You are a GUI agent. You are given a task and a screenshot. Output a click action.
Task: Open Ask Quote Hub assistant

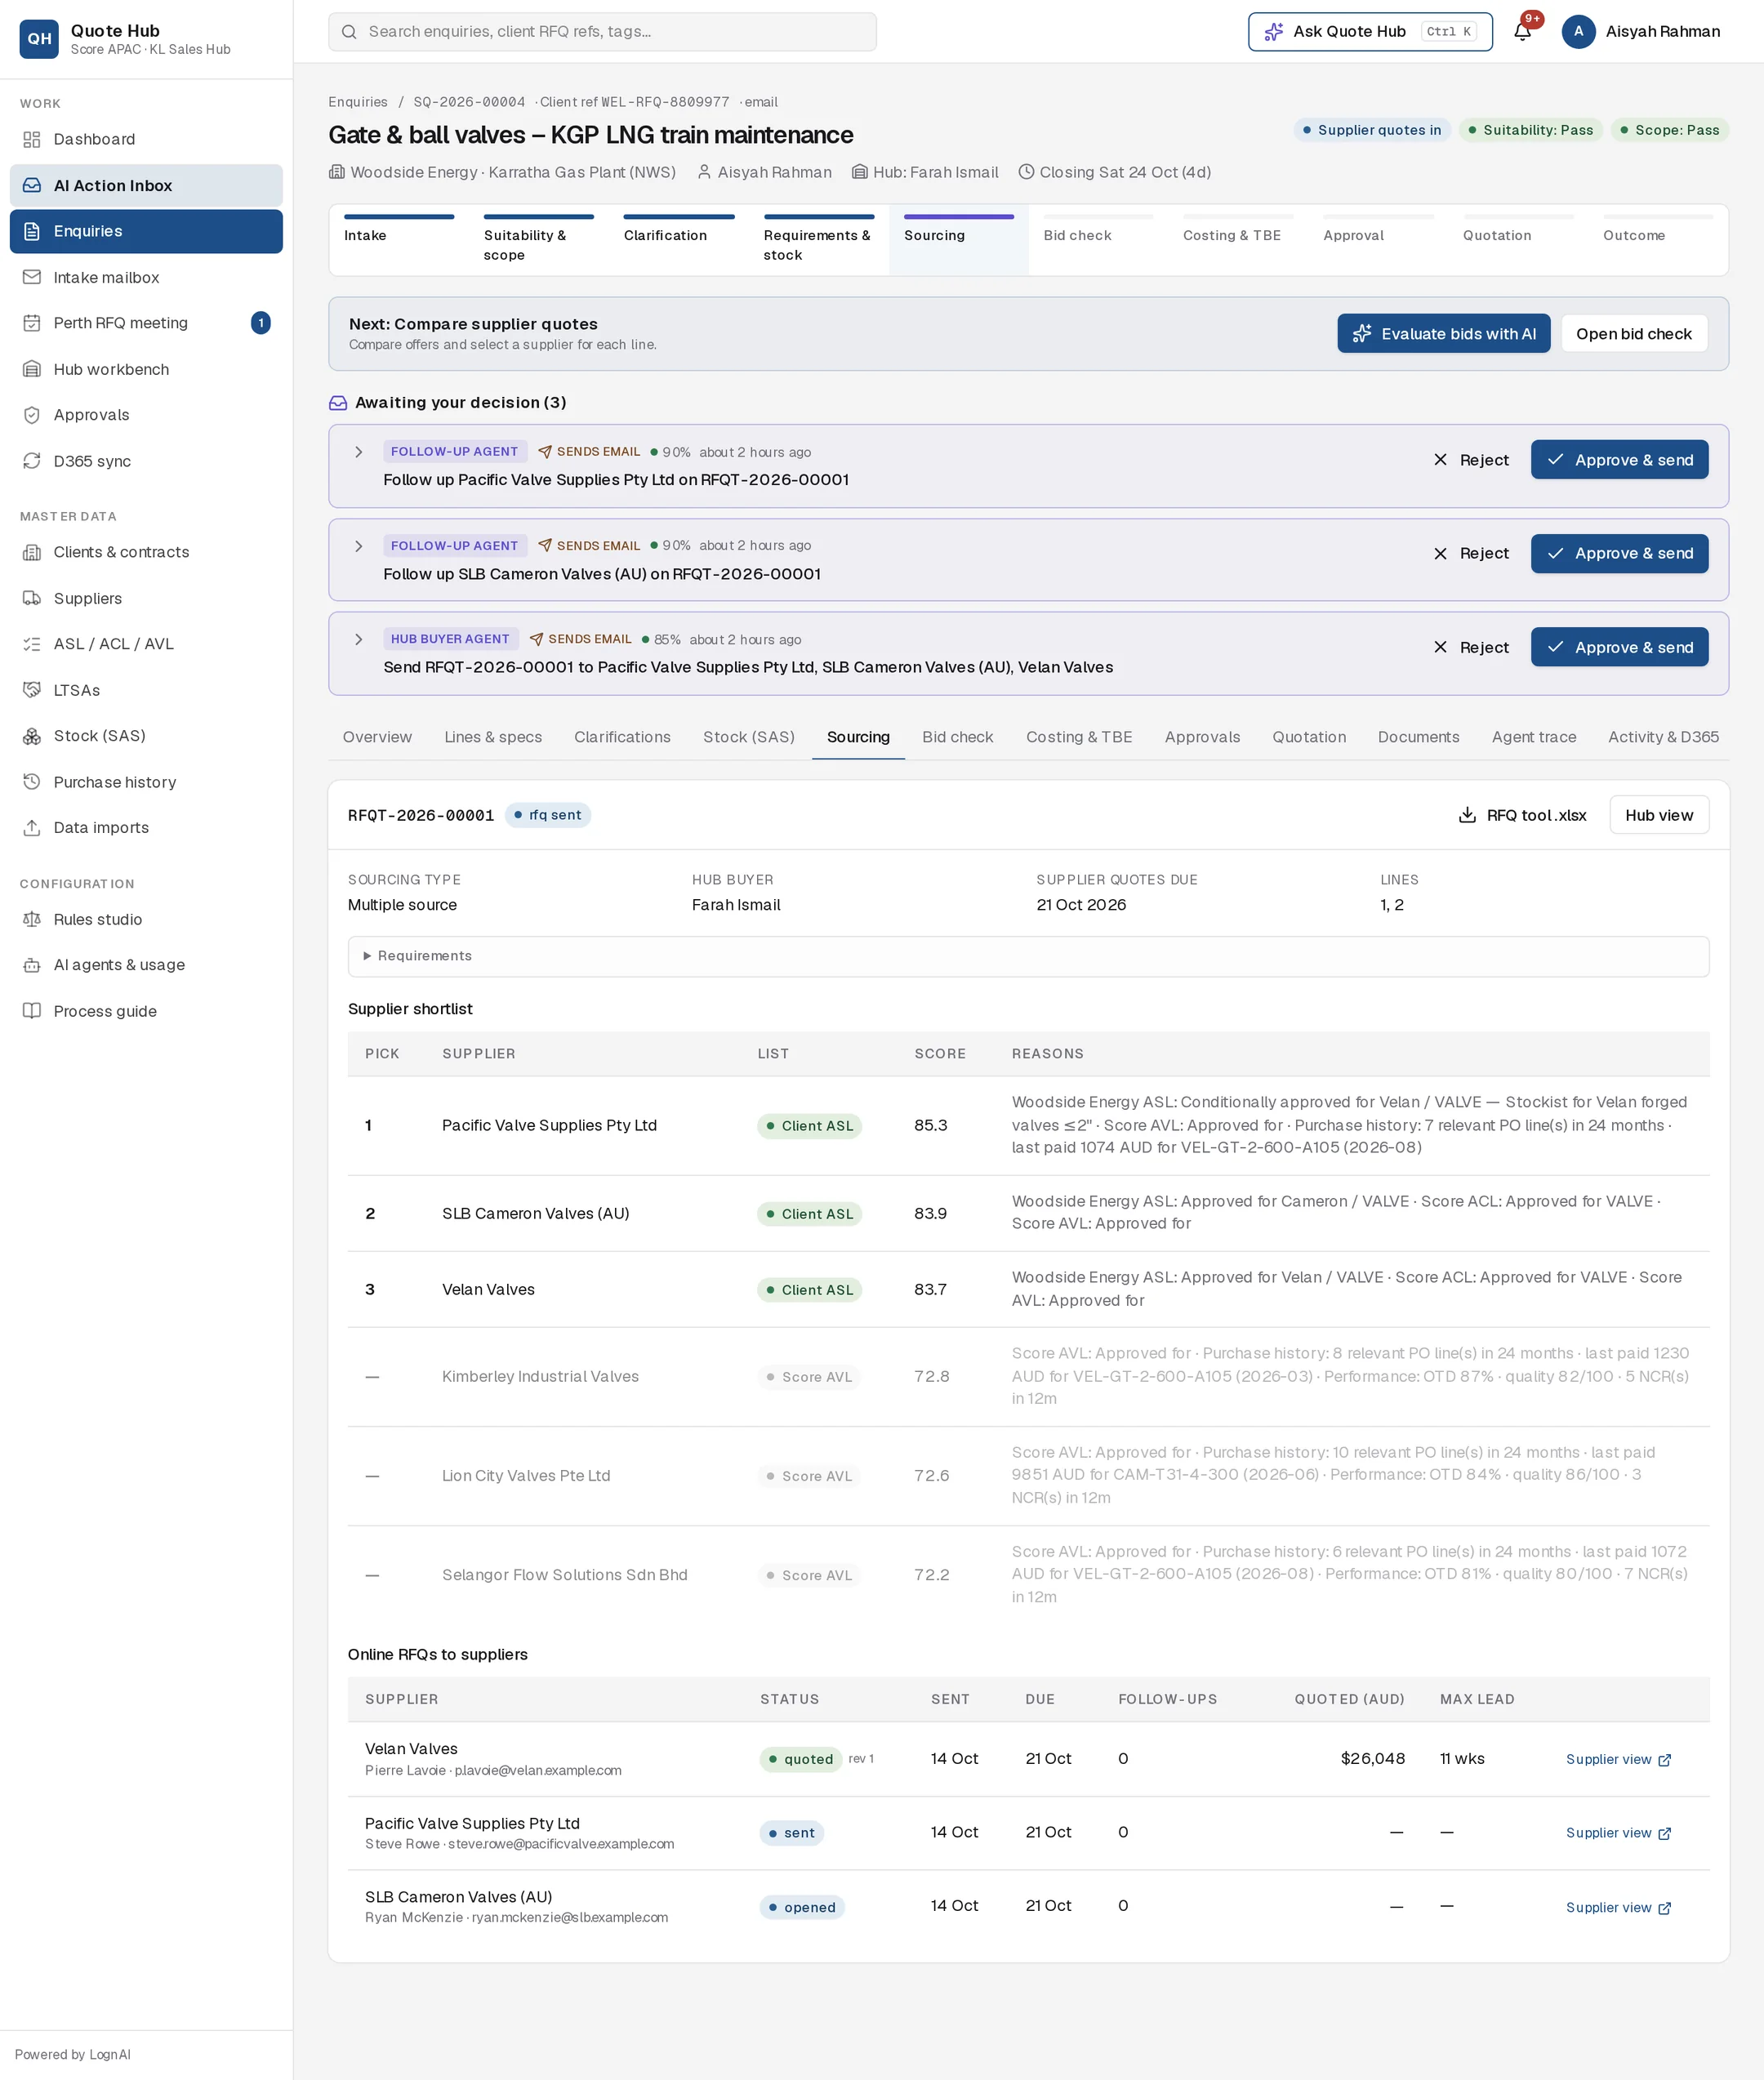[x=1369, y=32]
